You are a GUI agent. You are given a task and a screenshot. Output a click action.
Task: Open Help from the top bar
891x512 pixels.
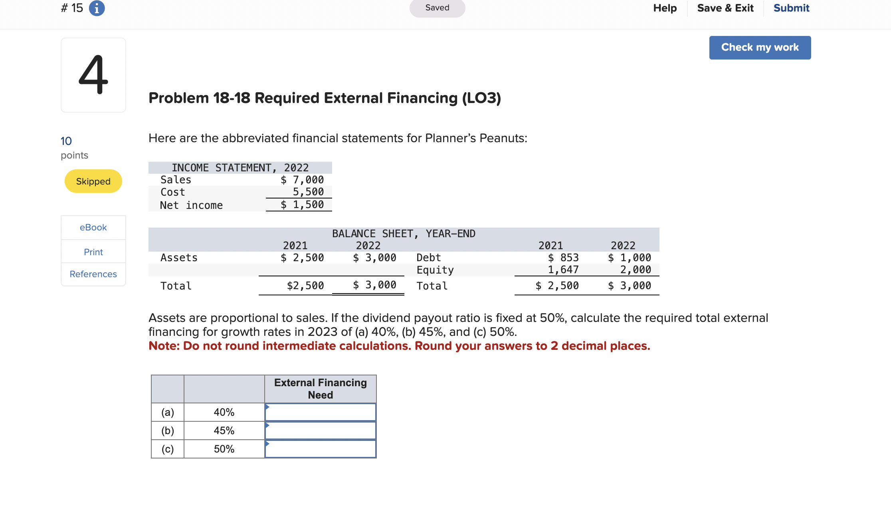coord(664,8)
